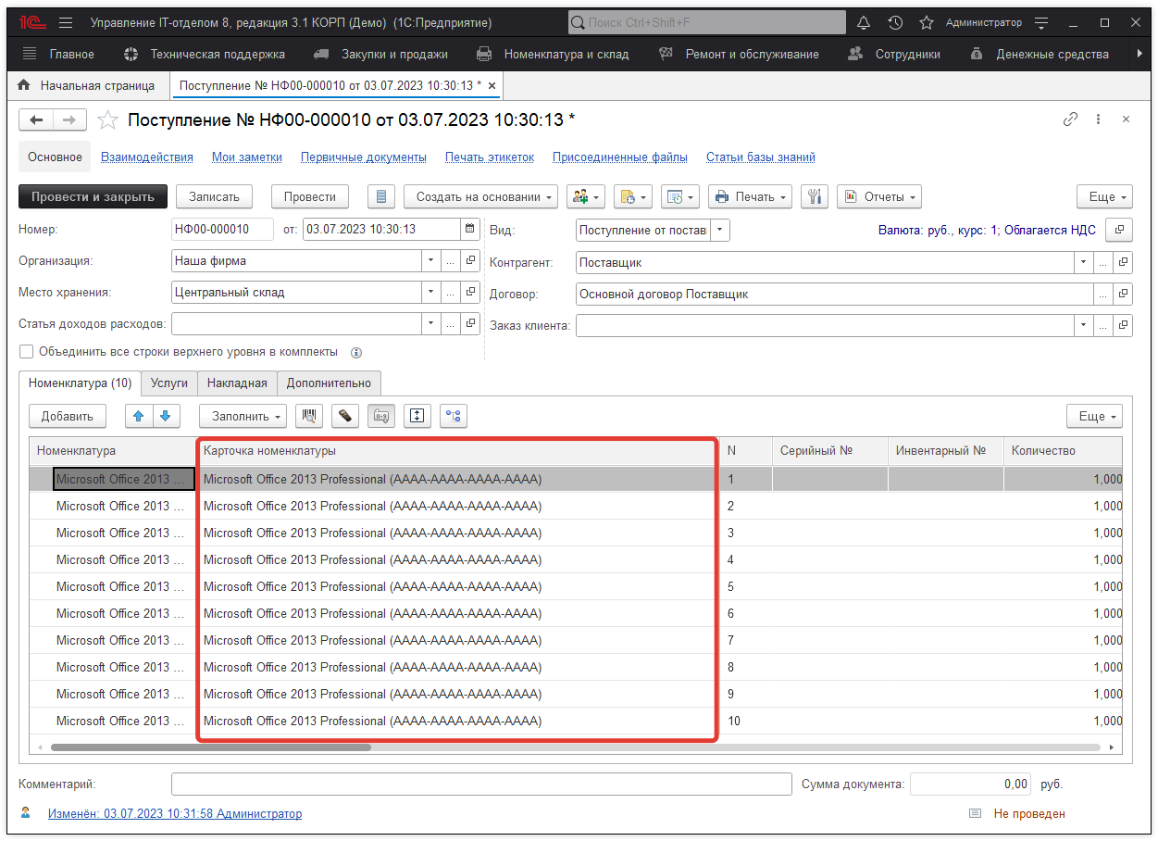1158x841 pixels.
Task: Open the 'Присоединенные файлы' link
Action: 619,157
